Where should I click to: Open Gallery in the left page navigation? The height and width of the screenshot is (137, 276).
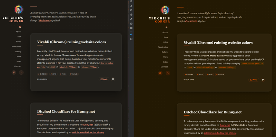[18, 52]
